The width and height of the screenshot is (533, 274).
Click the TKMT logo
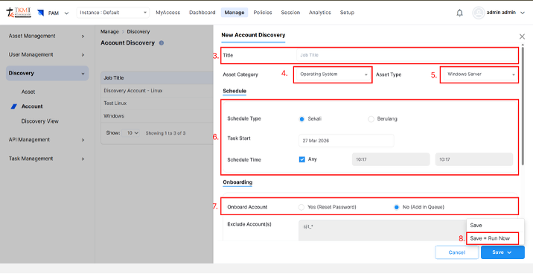pos(19,13)
